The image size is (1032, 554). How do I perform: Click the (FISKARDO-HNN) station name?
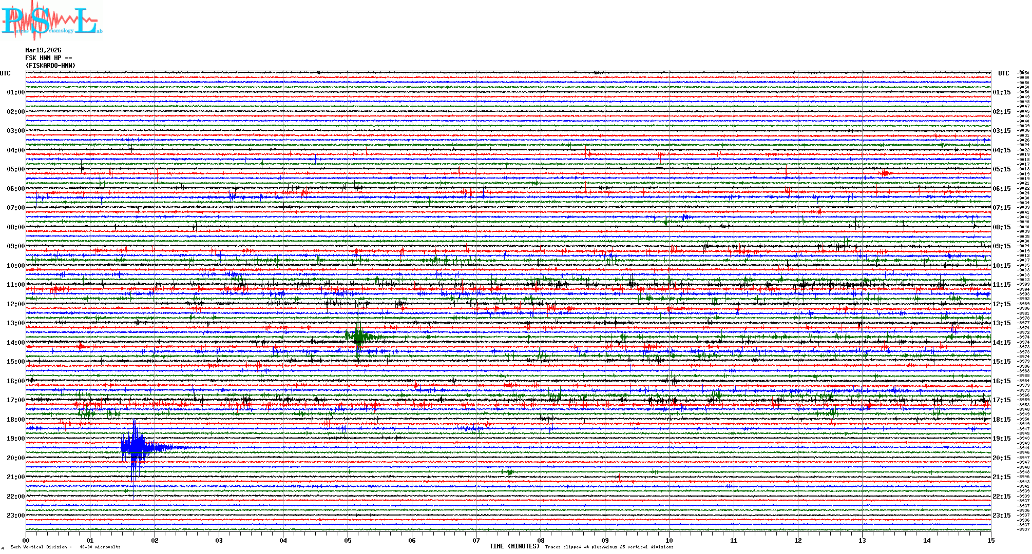pos(50,66)
